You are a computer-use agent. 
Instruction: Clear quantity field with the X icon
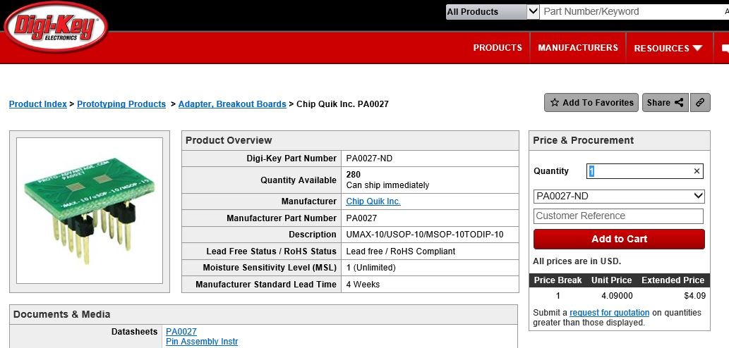pyautogui.click(x=697, y=171)
